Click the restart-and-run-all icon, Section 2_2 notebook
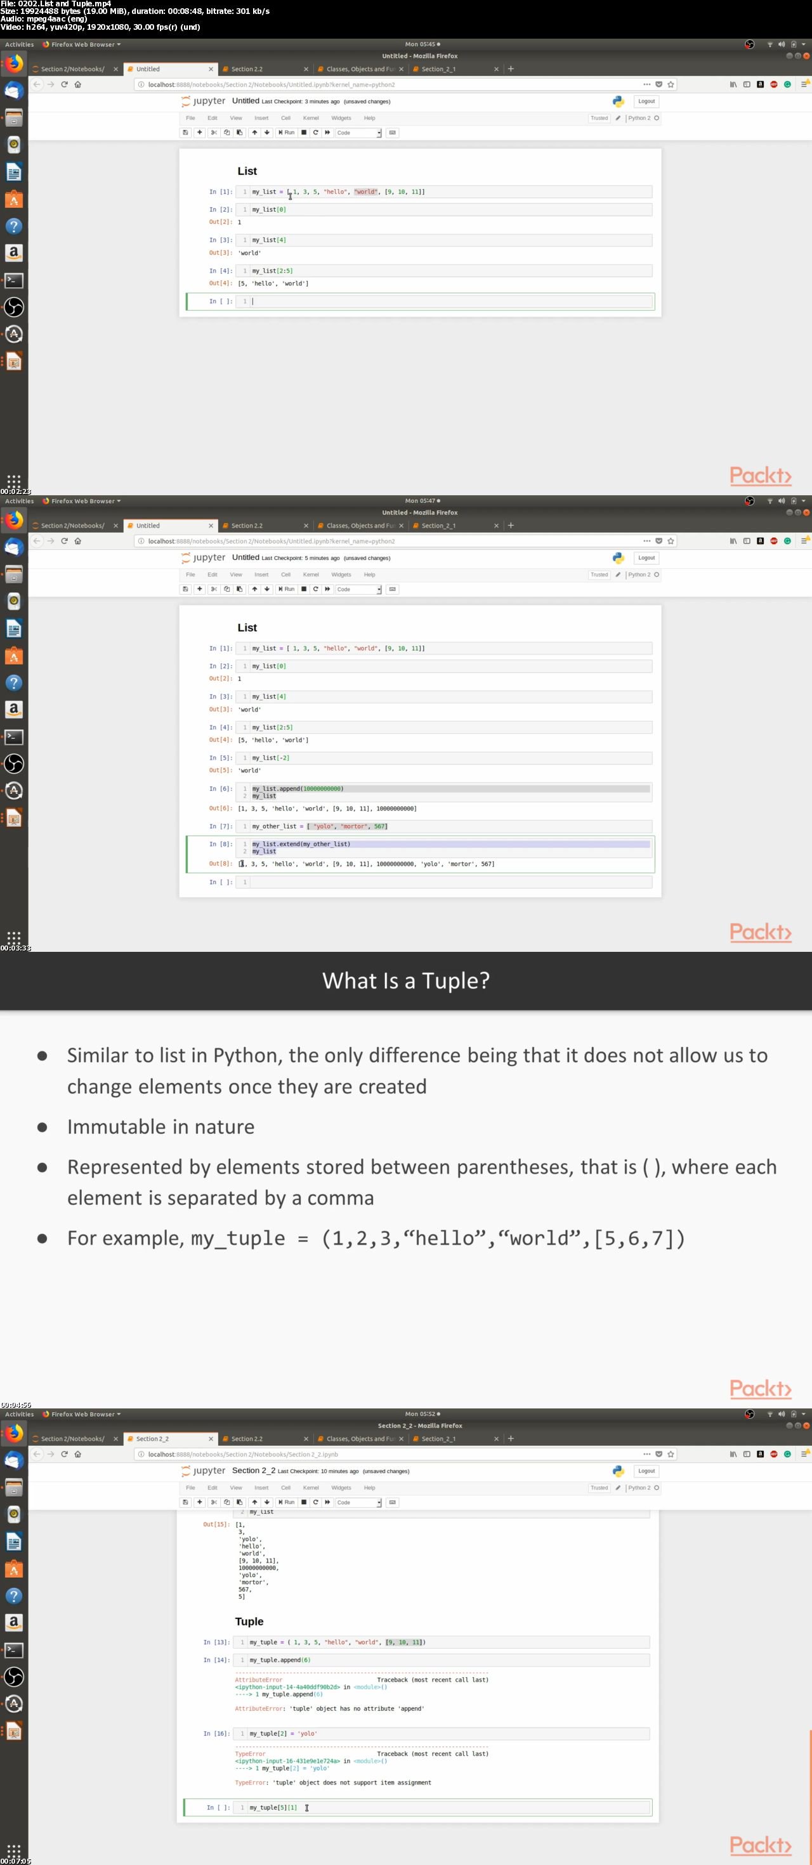This screenshot has width=812, height=1865. (327, 1502)
